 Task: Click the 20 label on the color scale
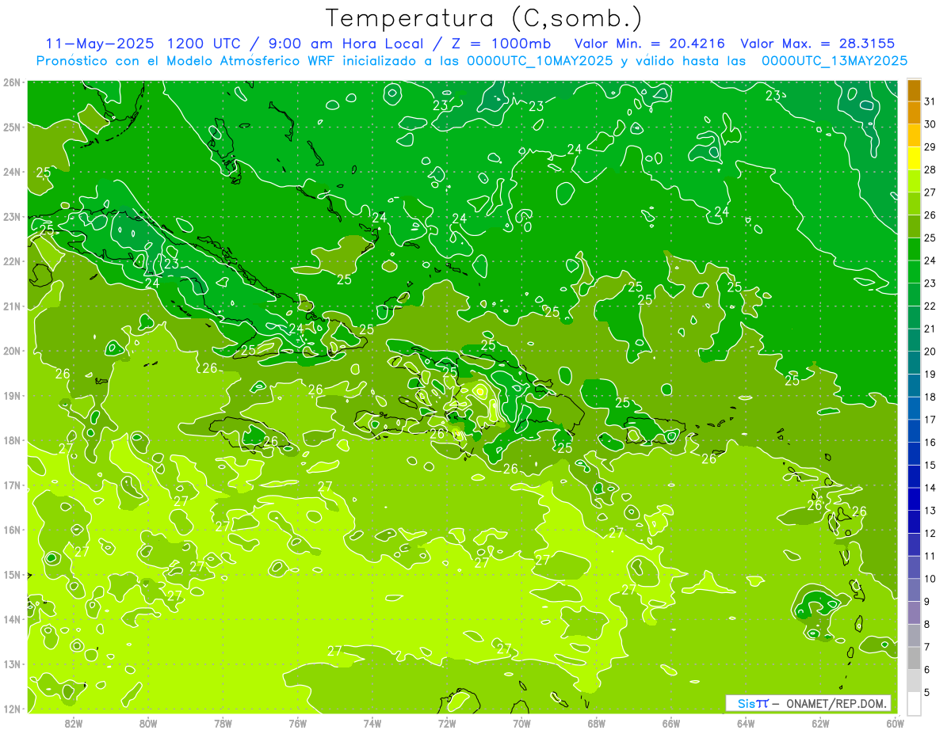[x=930, y=352]
